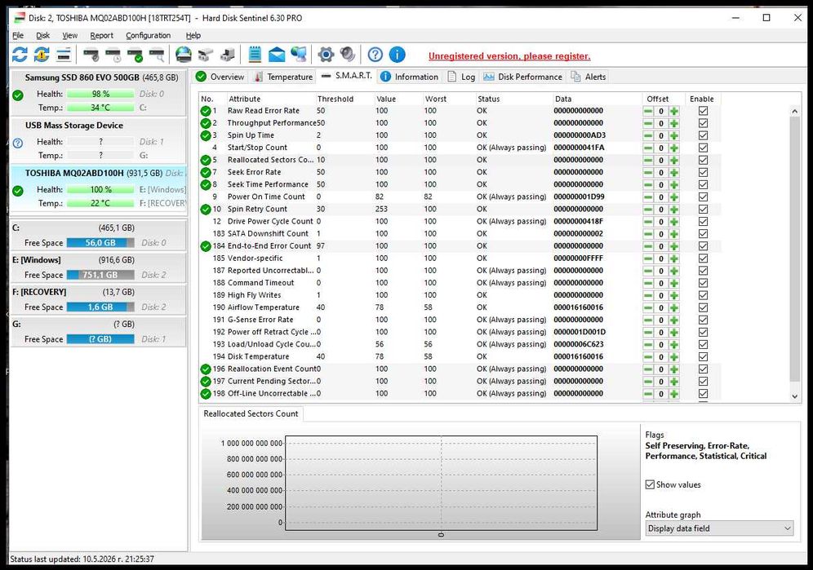Image resolution: width=813 pixels, height=570 pixels.
Task: Uncheck Enable for Throughput Performance
Action: coord(703,123)
